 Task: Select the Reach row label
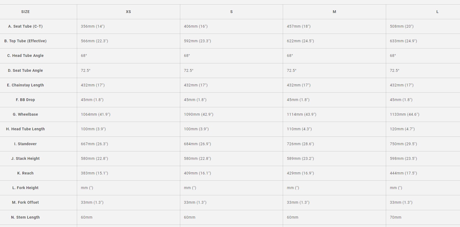tap(25, 173)
